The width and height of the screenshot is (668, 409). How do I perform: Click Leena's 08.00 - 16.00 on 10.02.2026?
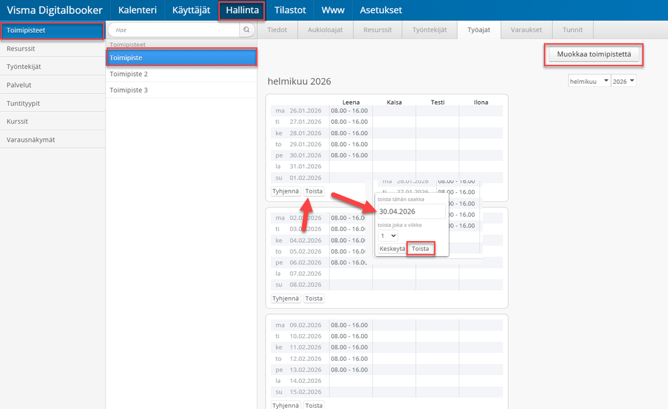349,336
